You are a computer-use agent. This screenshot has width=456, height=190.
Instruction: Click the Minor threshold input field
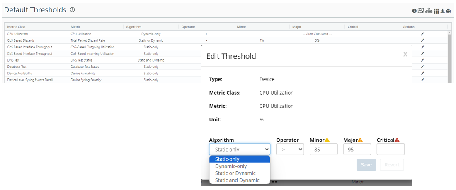(x=323, y=150)
